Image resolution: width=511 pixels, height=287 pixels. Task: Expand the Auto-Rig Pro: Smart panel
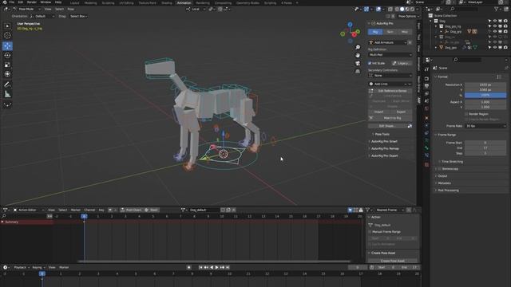click(384, 142)
